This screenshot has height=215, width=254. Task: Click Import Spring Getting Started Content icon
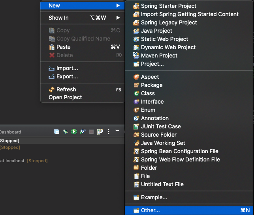click(136, 14)
